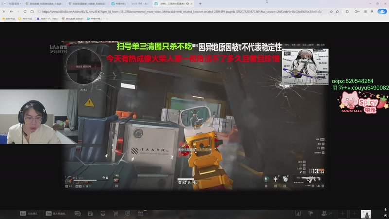This screenshot has height=219, width=389.
Task: Open the browser home page
Action: (32, 11)
